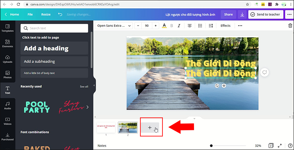Open text Effects panel
This screenshot has height=150, width=294.
(225, 26)
